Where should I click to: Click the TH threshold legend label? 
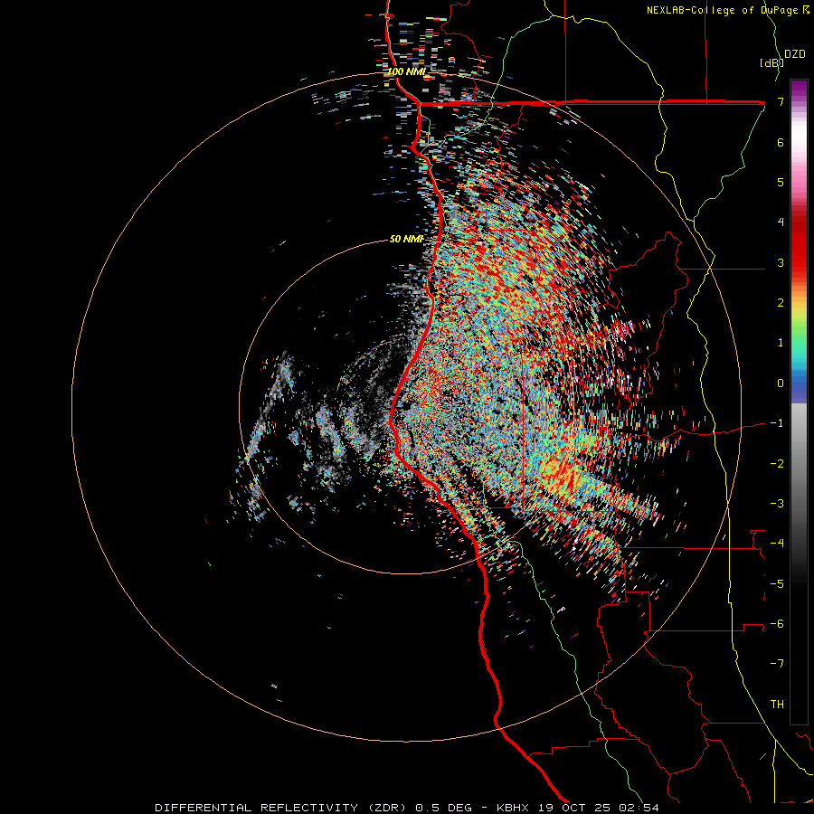click(777, 704)
